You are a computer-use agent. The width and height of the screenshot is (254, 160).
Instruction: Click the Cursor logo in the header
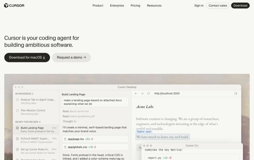click(14, 5)
